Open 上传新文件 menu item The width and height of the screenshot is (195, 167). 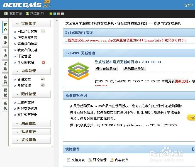point(26,102)
